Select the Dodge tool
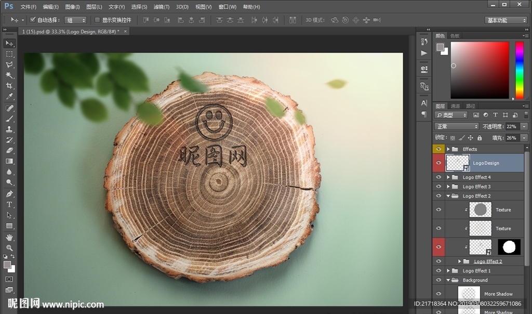The height and width of the screenshot is (314, 532). pos(9,182)
